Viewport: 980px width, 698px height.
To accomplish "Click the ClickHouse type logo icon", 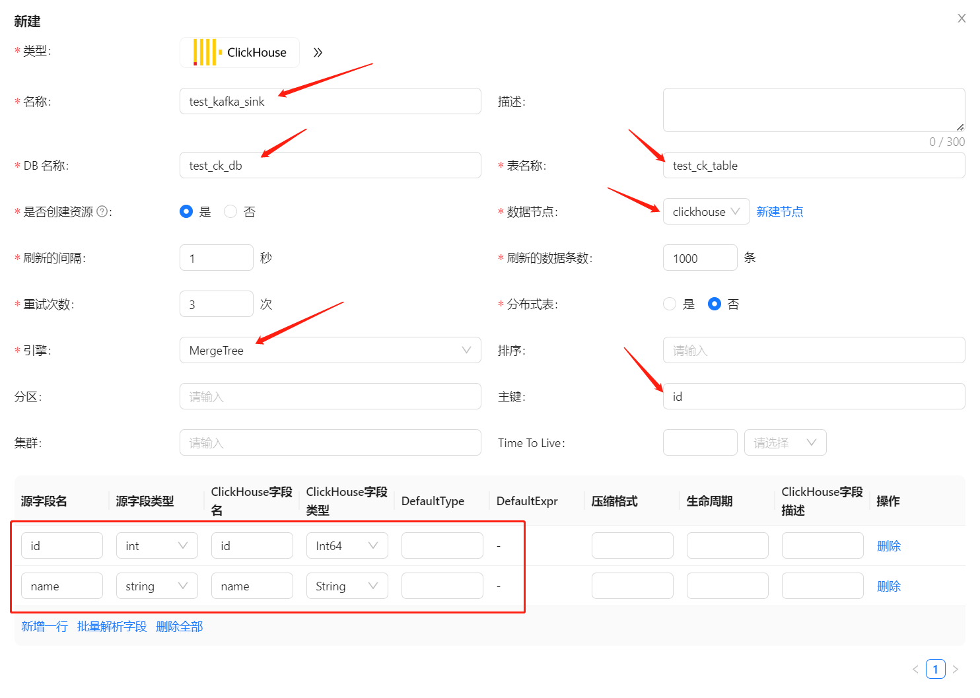I will pyautogui.click(x=207, y=52).
